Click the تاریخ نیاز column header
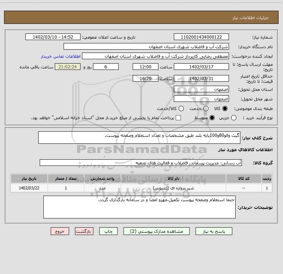This screenshot has width=283, height=274. pyautogui.click(x=29, y=178)
